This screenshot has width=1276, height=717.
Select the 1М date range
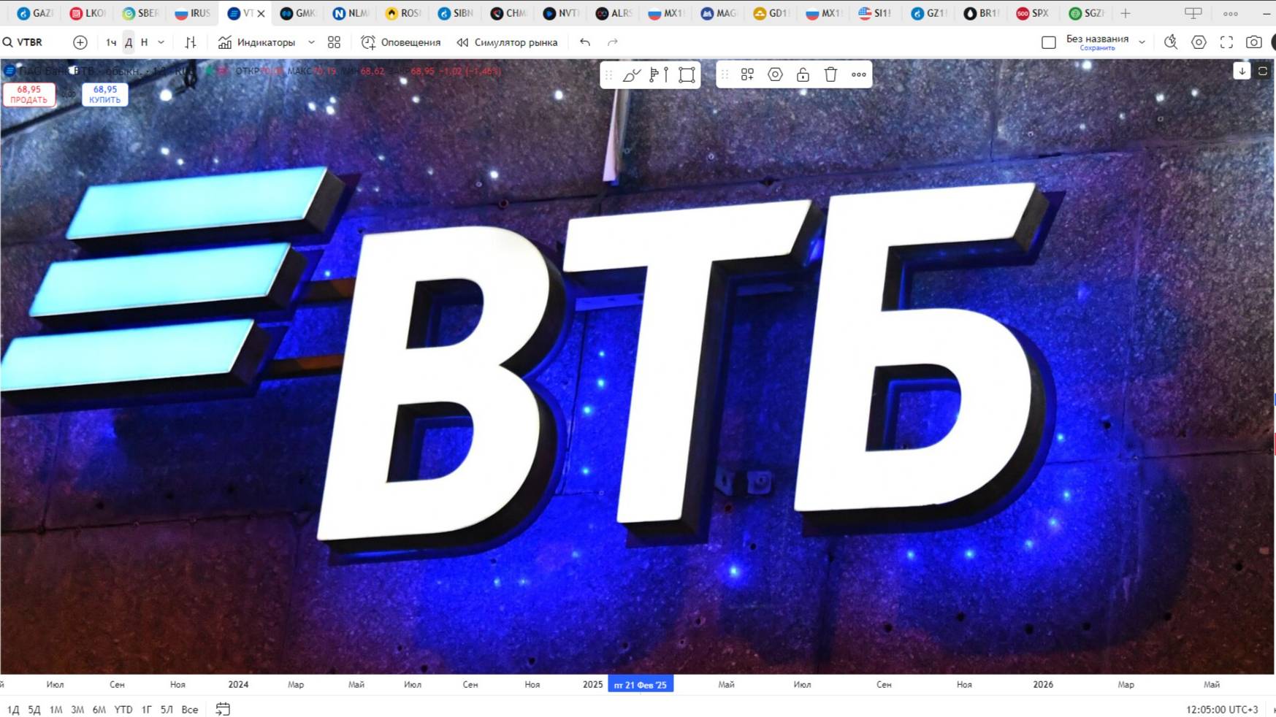56,709
